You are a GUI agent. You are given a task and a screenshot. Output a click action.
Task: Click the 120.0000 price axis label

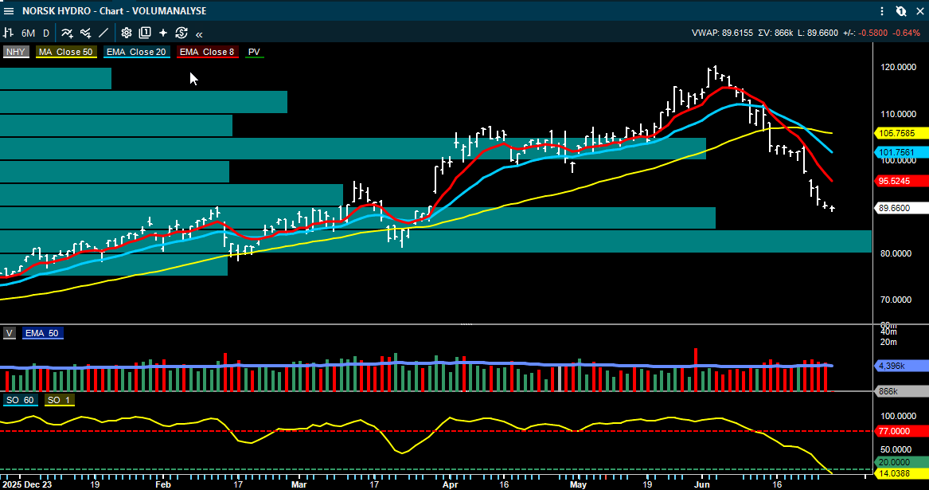[898, 67]
